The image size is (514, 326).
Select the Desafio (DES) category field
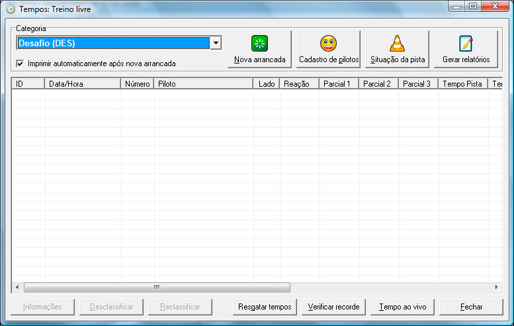(112, 43)
